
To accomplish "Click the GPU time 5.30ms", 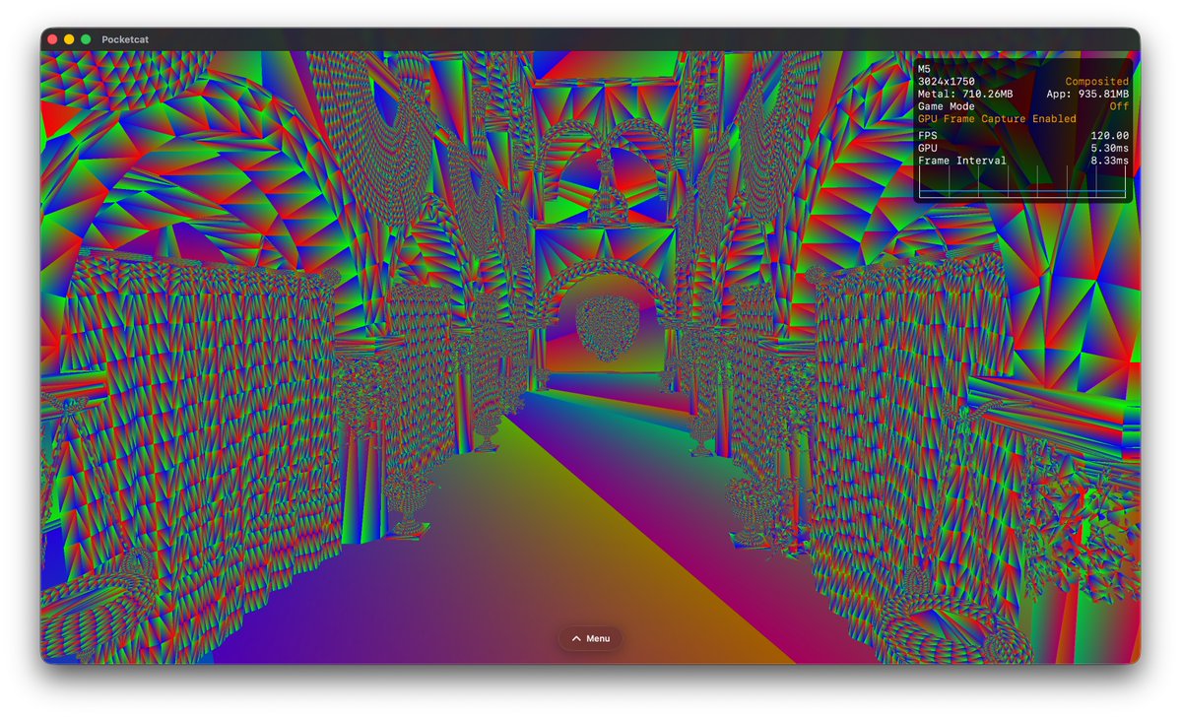I will pos(1109,148).
